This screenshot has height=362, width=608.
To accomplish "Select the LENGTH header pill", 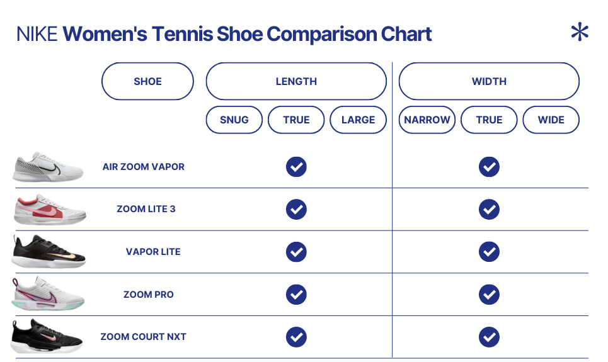I will (296, 81).
